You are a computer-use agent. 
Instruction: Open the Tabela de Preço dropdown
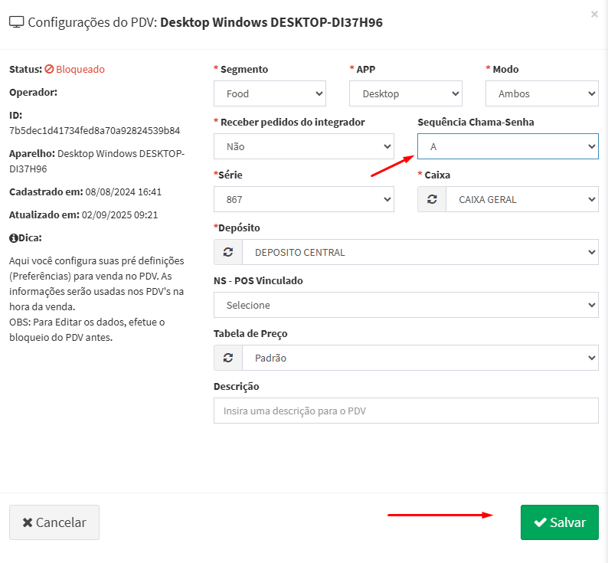[420, 358]
